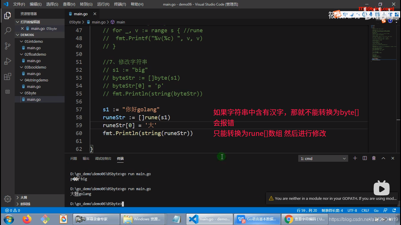
Task: Click the main function breadcrumb
Action: click(118, 22)
